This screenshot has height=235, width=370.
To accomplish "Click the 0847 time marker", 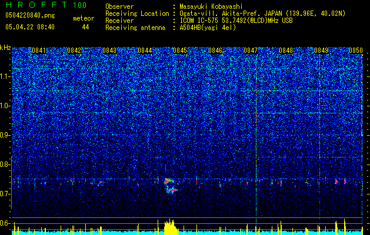I will [x=251, y=51].
